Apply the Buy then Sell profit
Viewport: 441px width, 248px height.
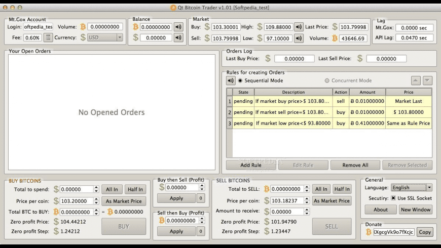click(176, 198)
